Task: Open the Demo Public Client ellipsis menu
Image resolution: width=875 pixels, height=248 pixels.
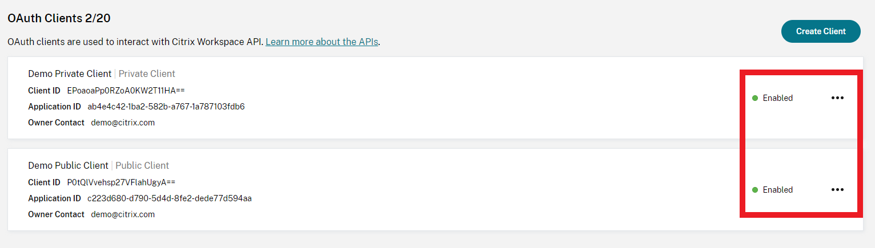Action: coord(837,190)
